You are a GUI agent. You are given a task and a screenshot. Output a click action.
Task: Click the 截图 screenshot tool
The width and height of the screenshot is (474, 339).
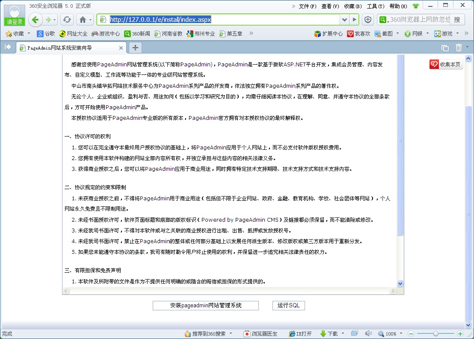[x=384, y=33]
